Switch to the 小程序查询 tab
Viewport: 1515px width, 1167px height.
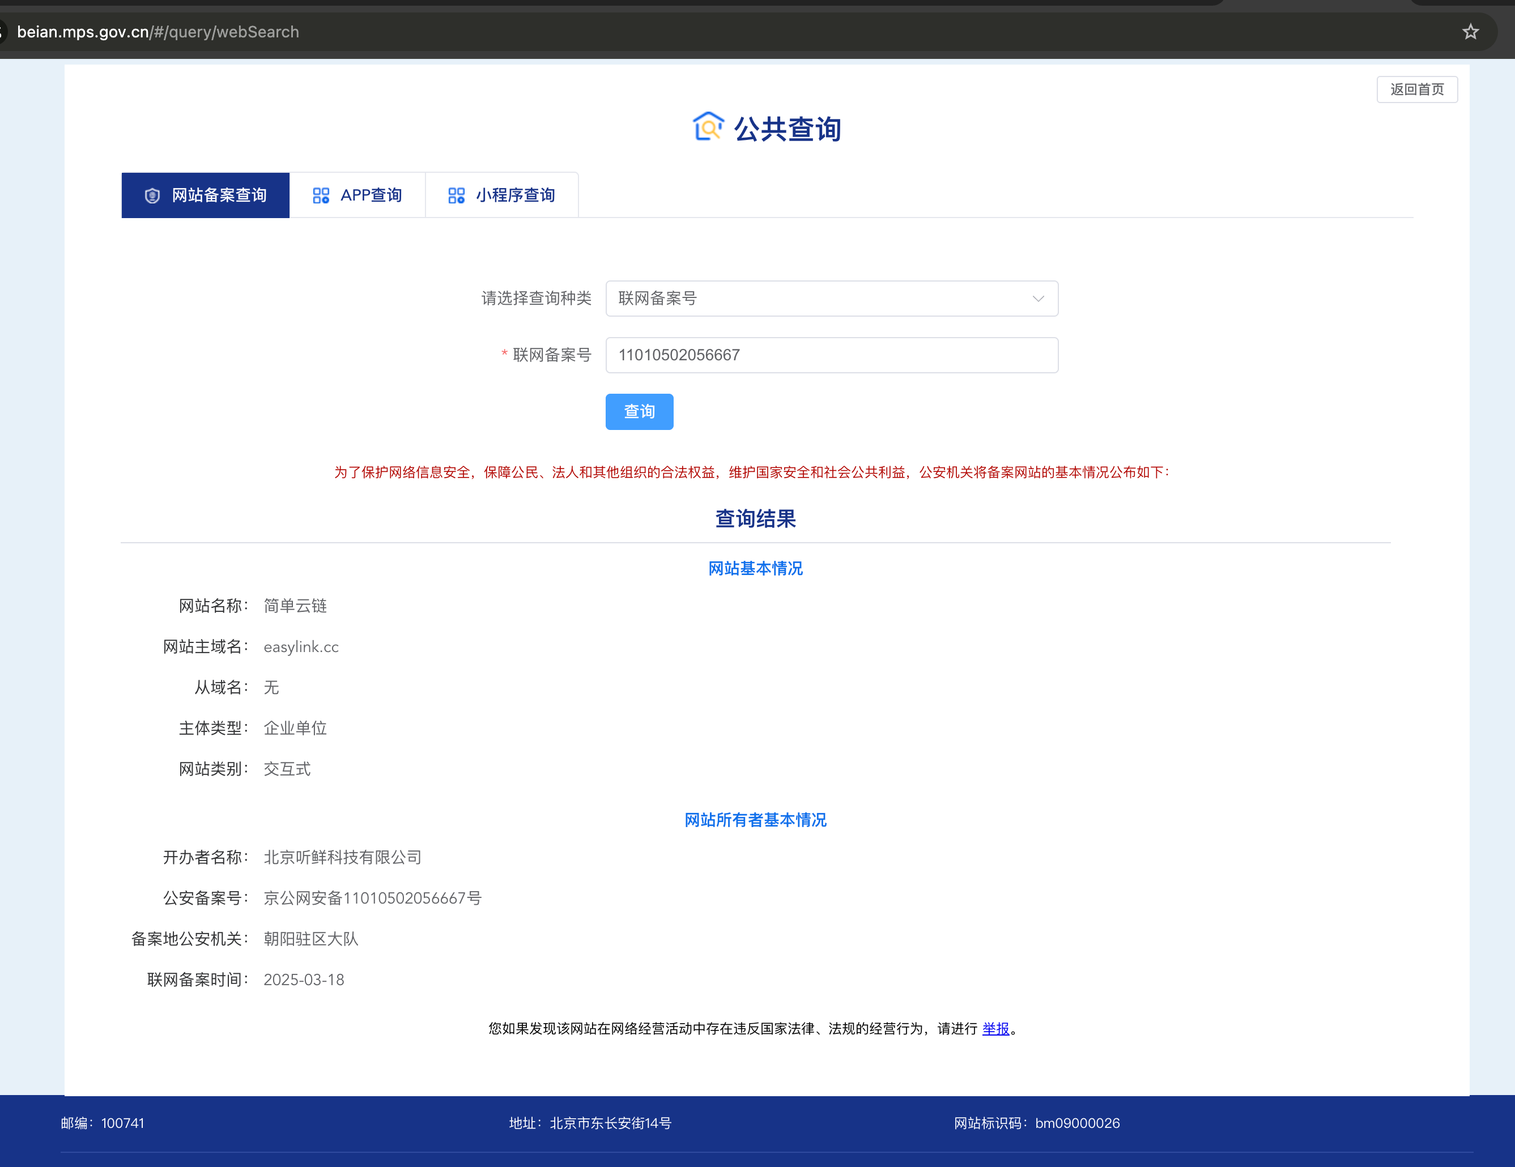pos(514,195)
